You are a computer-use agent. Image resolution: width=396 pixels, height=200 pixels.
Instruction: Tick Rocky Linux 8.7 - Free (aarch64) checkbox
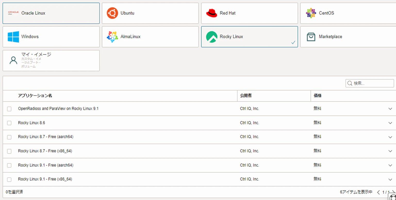click(9, 137)
